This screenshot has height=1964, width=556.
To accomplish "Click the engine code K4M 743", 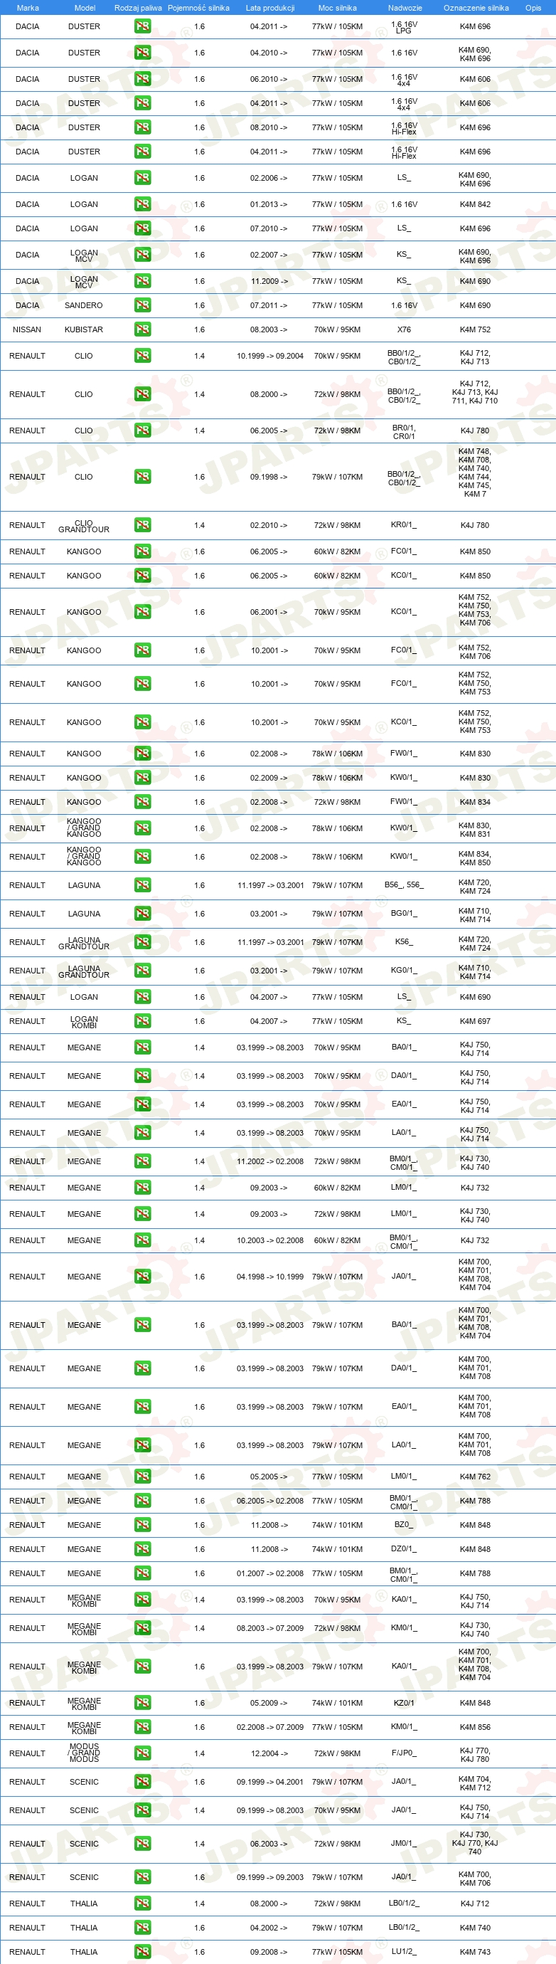I will (475, 1953).
